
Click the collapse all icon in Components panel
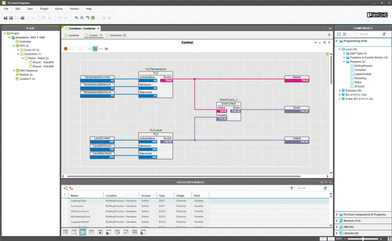(x=344, y=34)
